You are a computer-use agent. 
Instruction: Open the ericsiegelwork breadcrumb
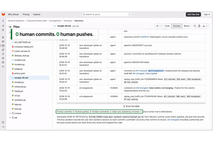click(x=55, y=21)
